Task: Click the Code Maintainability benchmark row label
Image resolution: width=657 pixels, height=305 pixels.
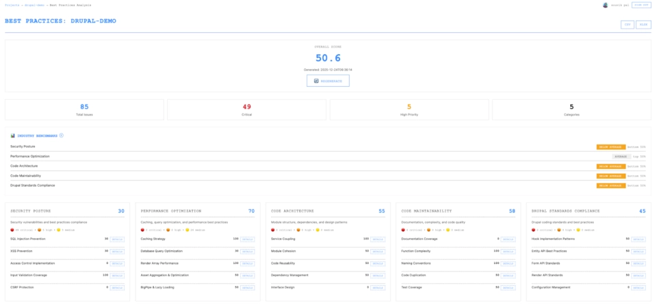Action: (x=25, y=176)
